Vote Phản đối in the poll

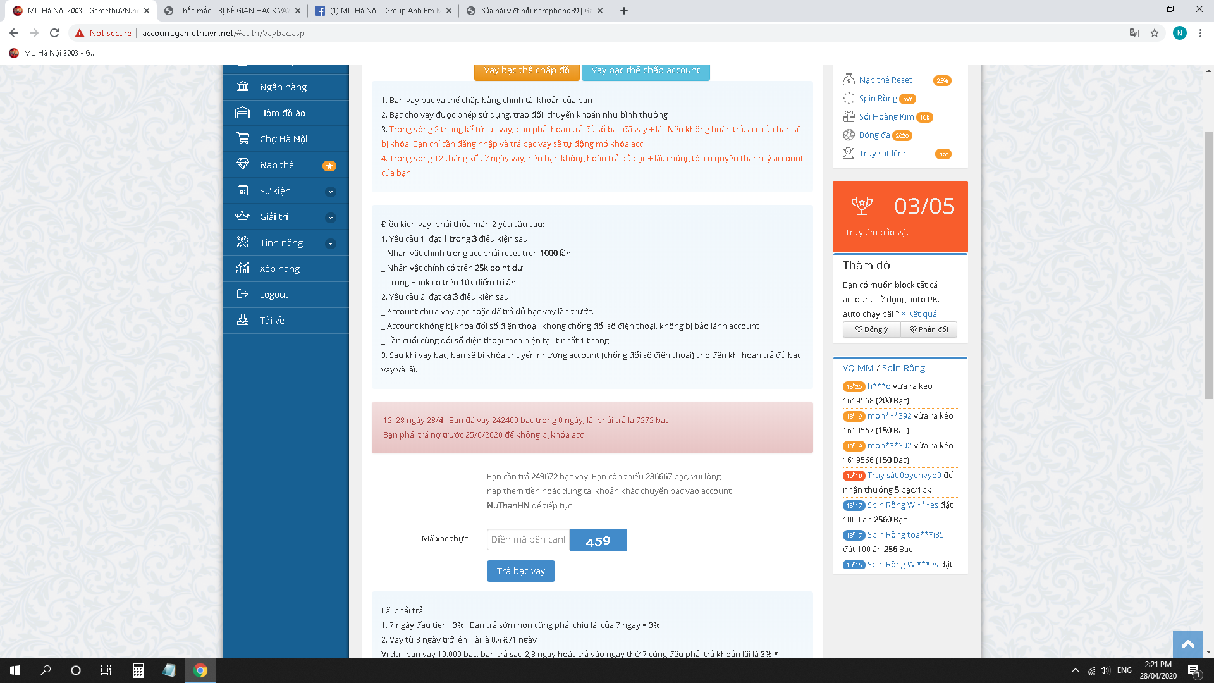pyautogui.click(x=928, y=329)
